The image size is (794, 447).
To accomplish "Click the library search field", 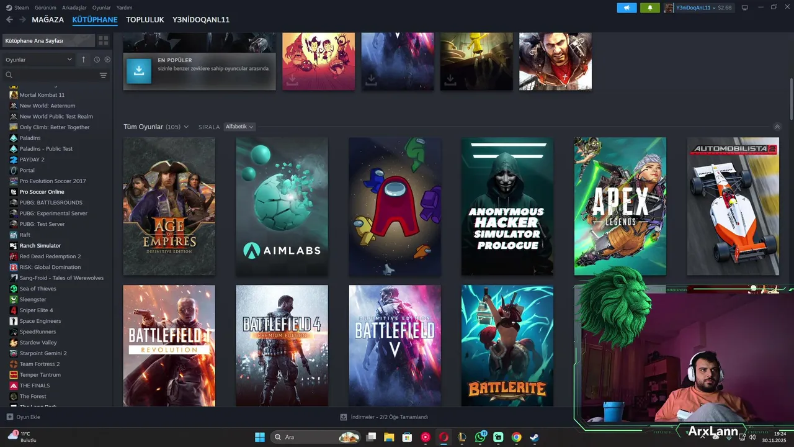I will pos(53,75).
